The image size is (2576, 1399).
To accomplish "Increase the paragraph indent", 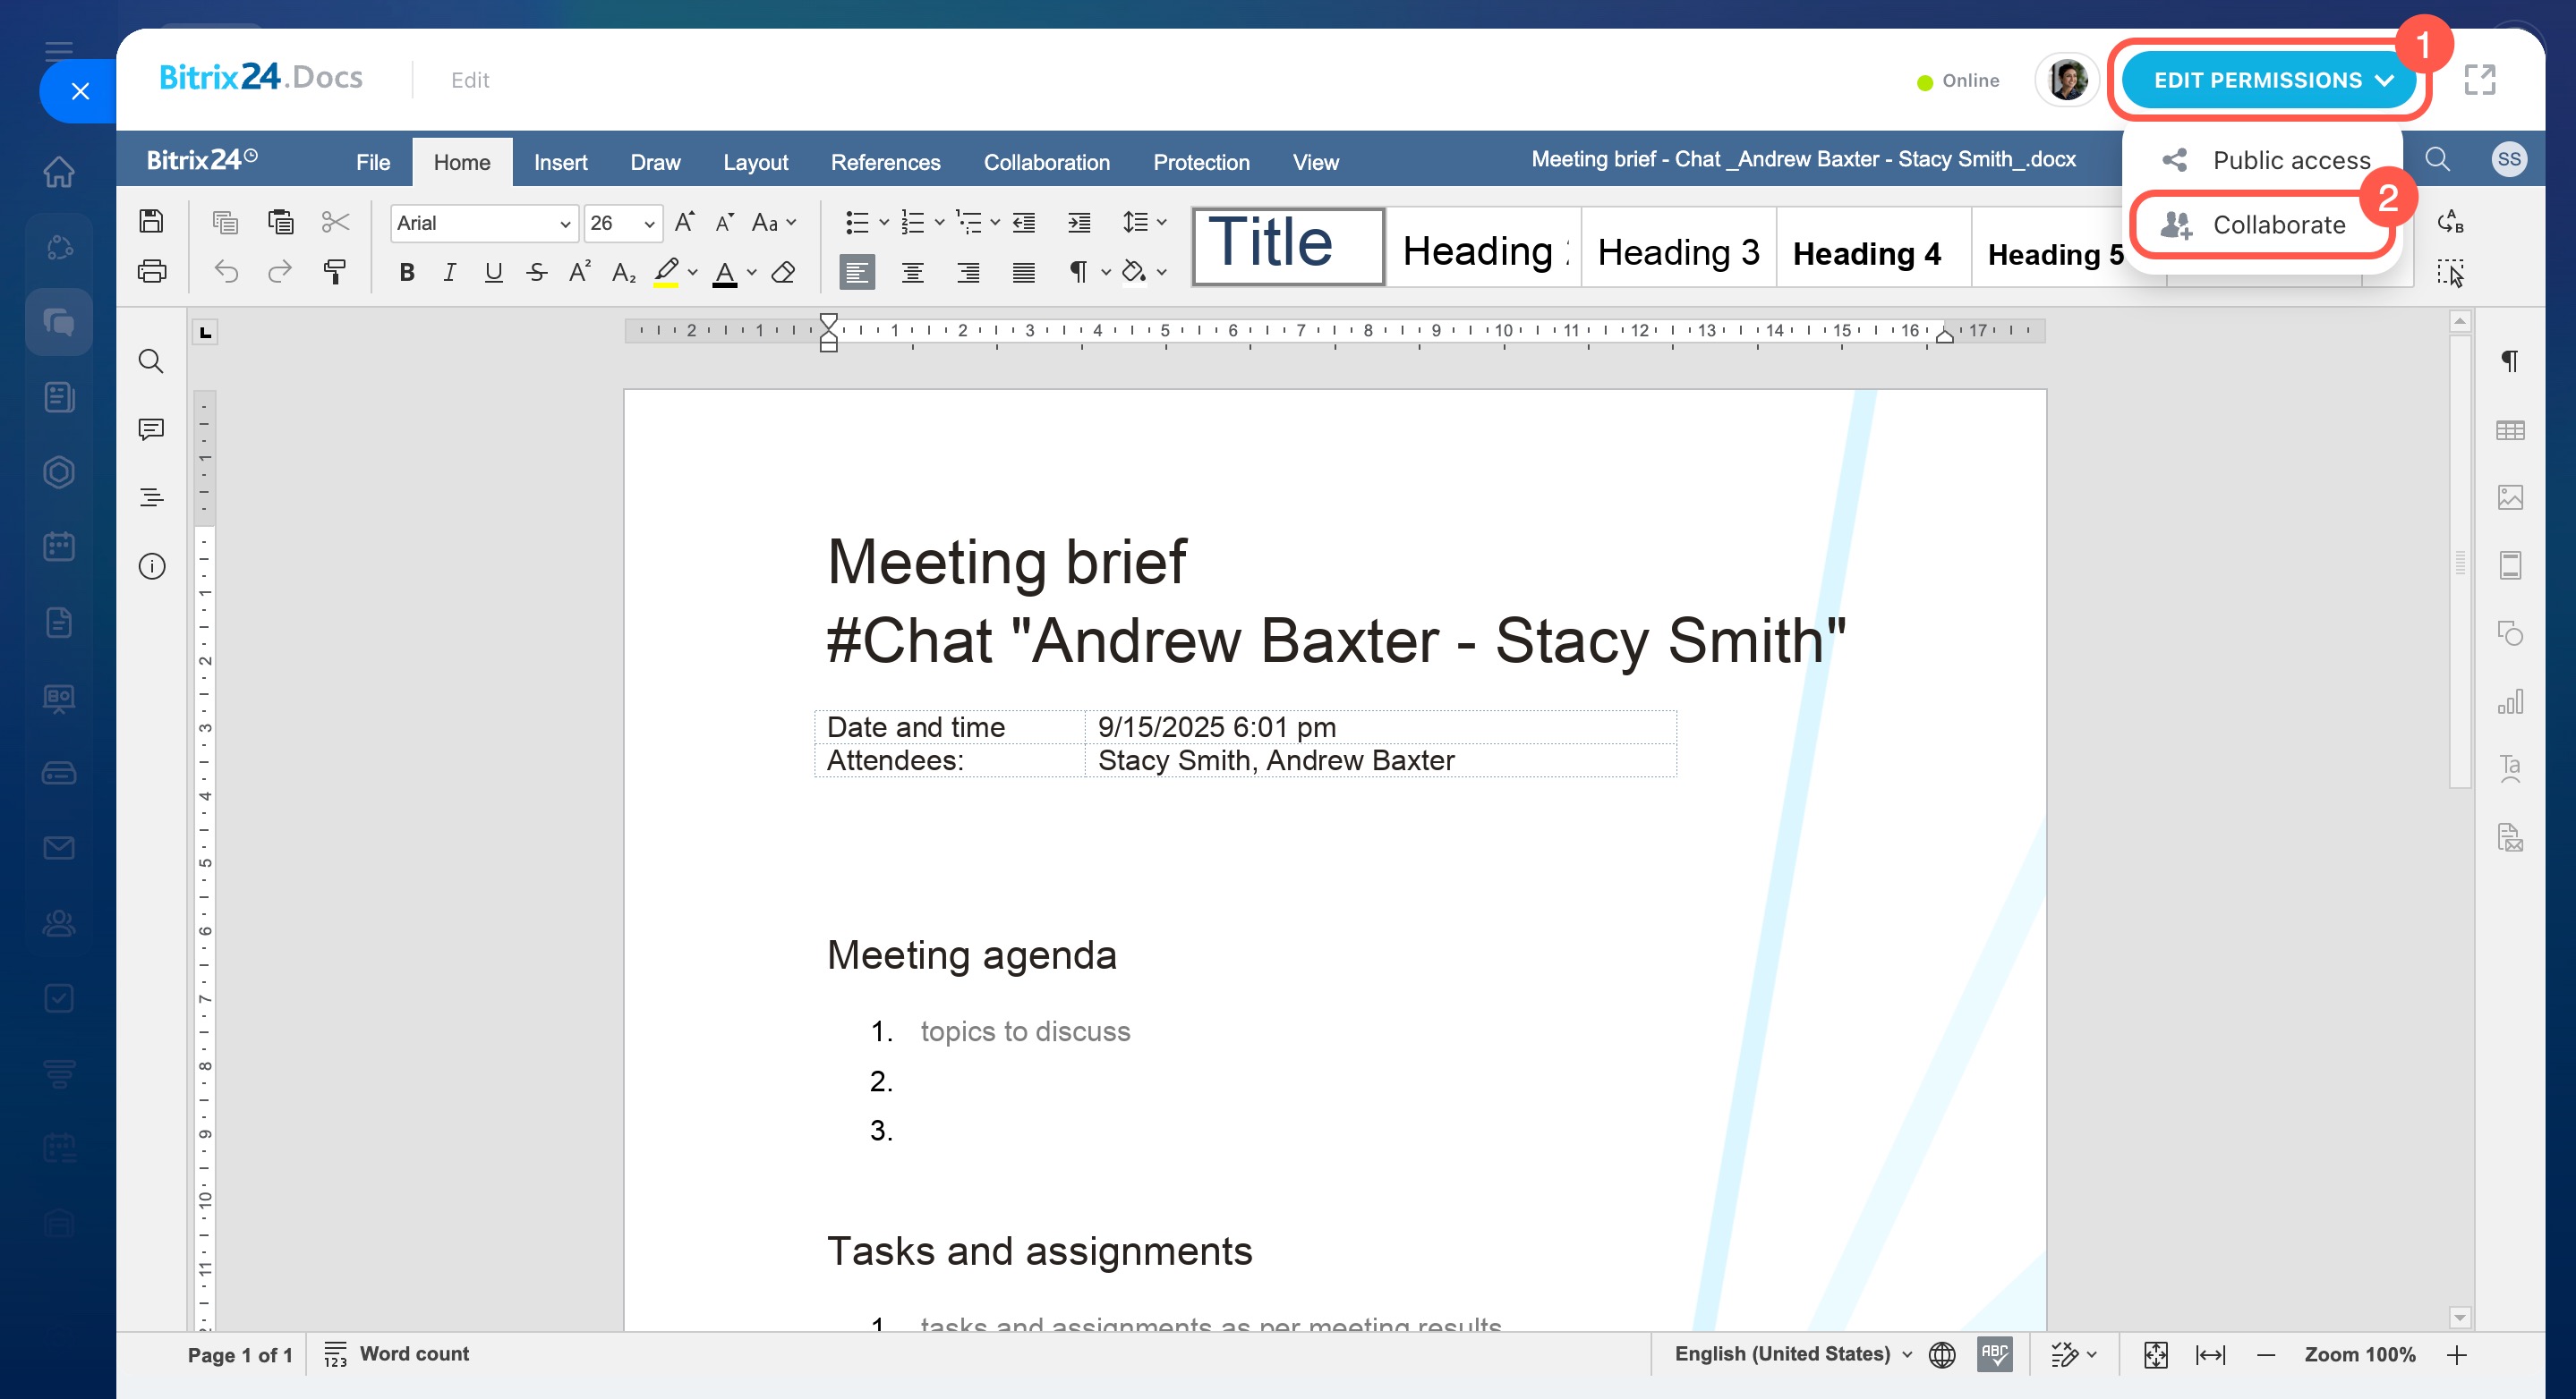I will 1078,222.
